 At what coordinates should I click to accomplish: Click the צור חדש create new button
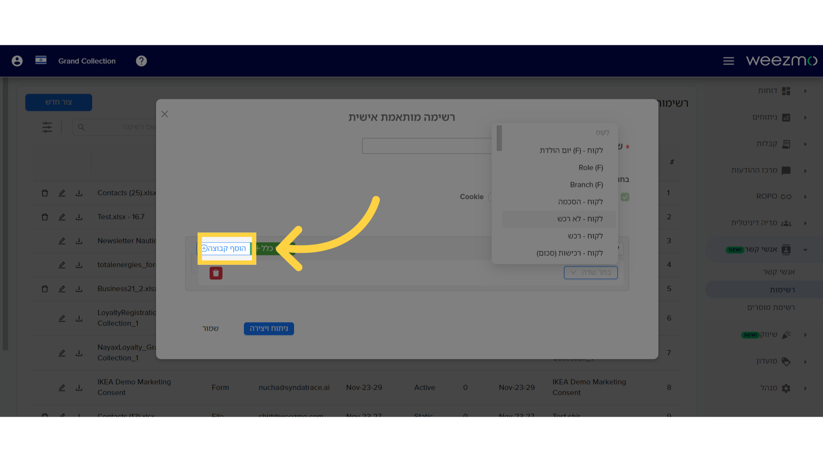(59, 102)
